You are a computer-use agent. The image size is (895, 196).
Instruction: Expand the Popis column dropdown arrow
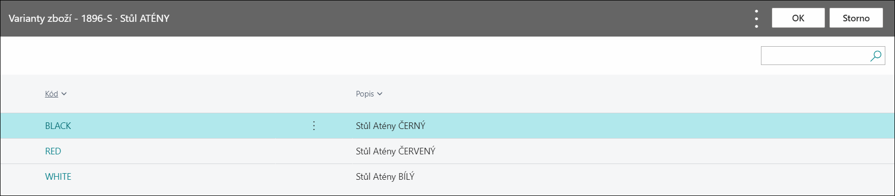380,94
